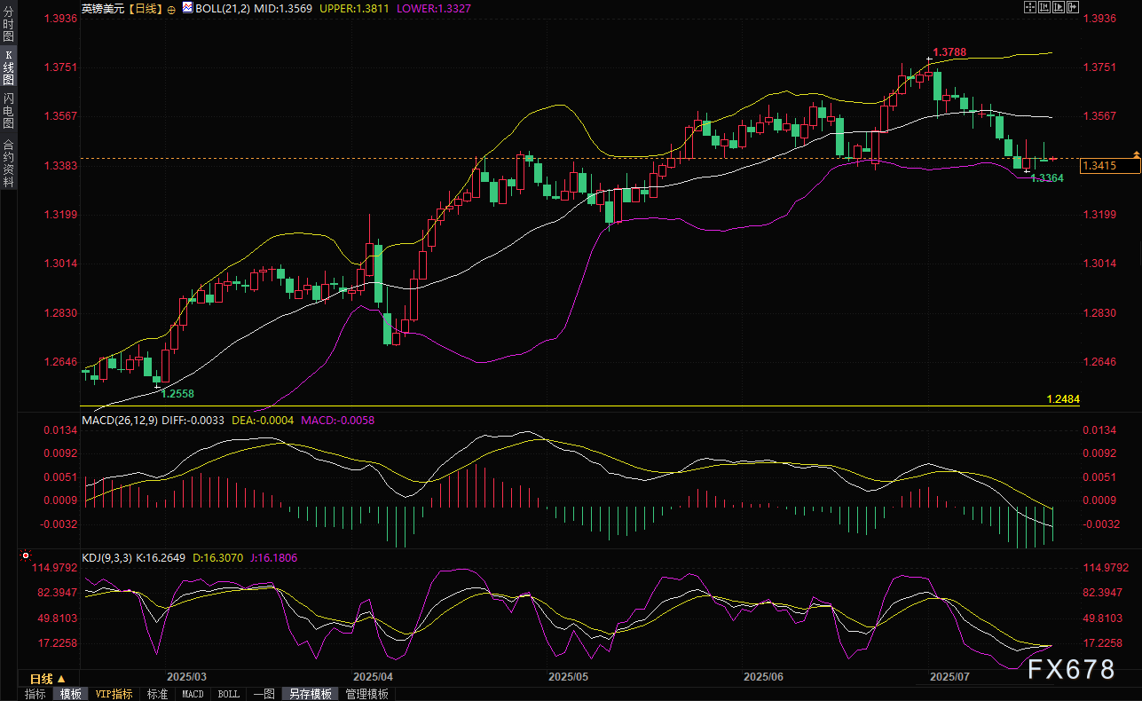Switch to the 模板 tab
The height and width of the screenshot is (701, 1142).
[70, 694]
